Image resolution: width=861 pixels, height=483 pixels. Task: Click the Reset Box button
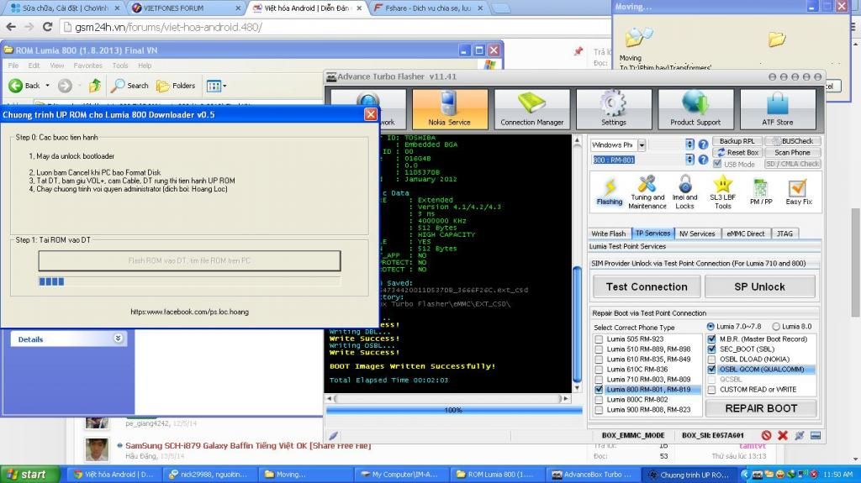[x=737, y=153]
